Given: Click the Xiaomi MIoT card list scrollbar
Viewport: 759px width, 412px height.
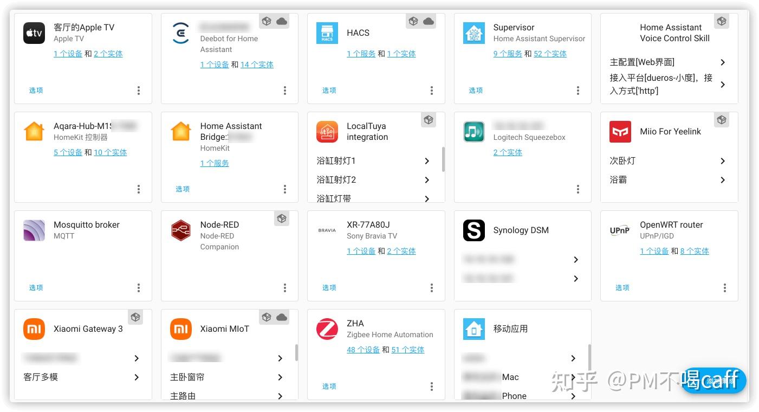Looking at the screenshot, I should [x=296, y=352].
